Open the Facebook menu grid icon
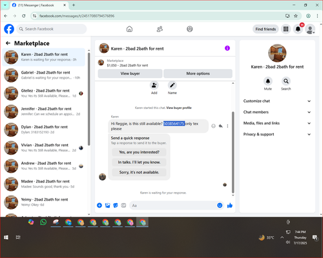This screenshot has width=323, height=258. point(286,29)
